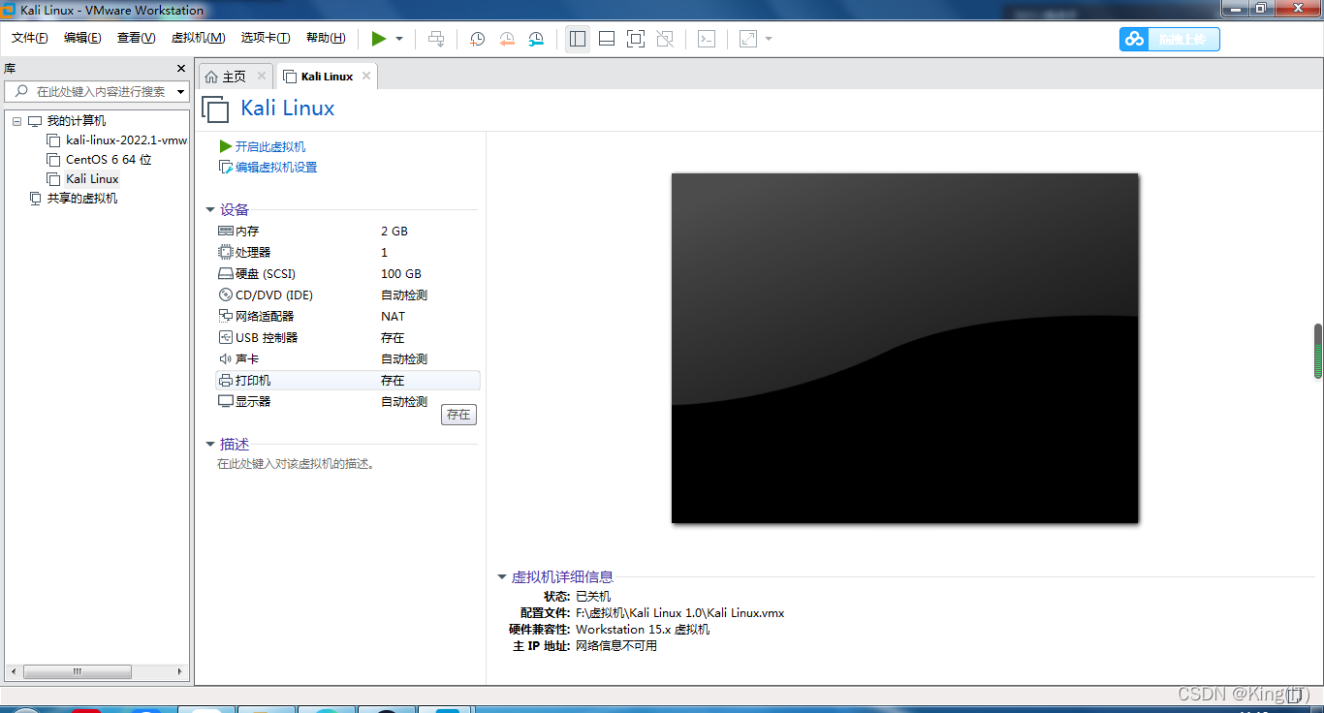
Task: Click the NAT network adapter value
Action: (x=393, y=317)
